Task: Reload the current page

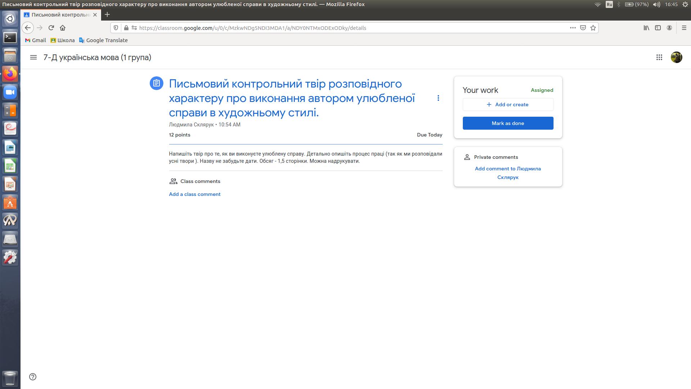Action: tap(51, 28)
